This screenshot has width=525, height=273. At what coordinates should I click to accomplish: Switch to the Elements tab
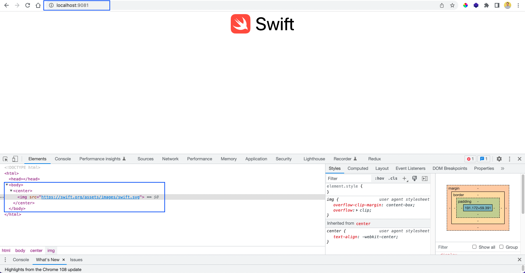37,159
